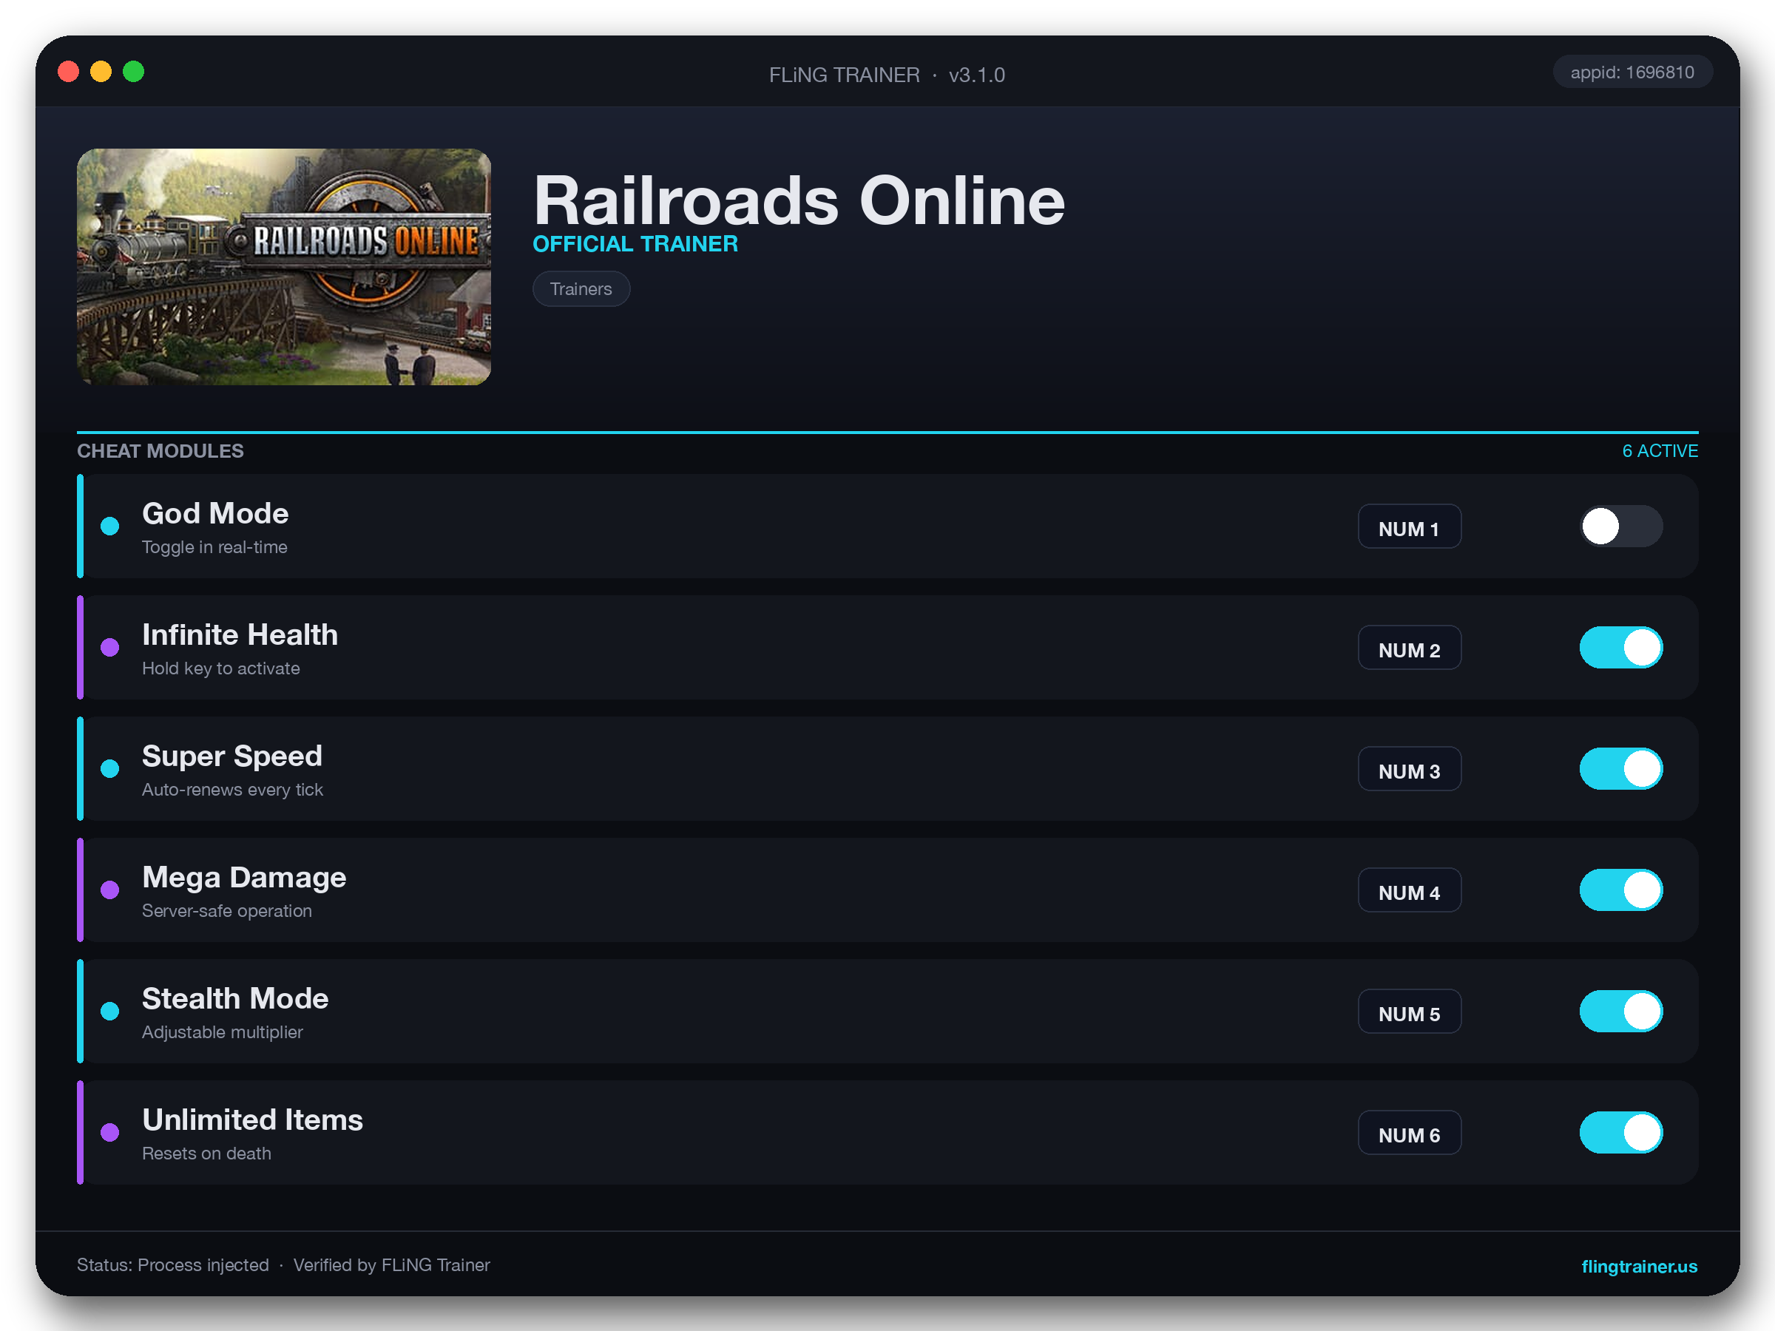
Task: Turn off the Super Speed switch
Action: [1621, 768]
